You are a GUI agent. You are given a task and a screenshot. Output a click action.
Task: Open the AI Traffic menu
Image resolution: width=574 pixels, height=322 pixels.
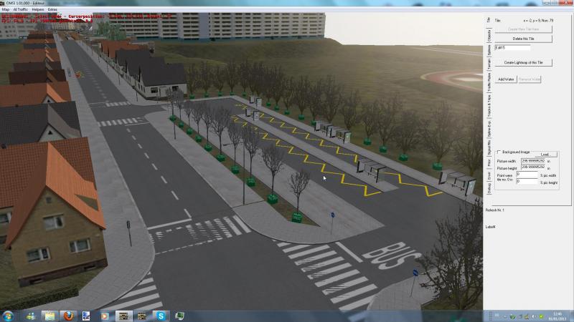pos(21,9)
